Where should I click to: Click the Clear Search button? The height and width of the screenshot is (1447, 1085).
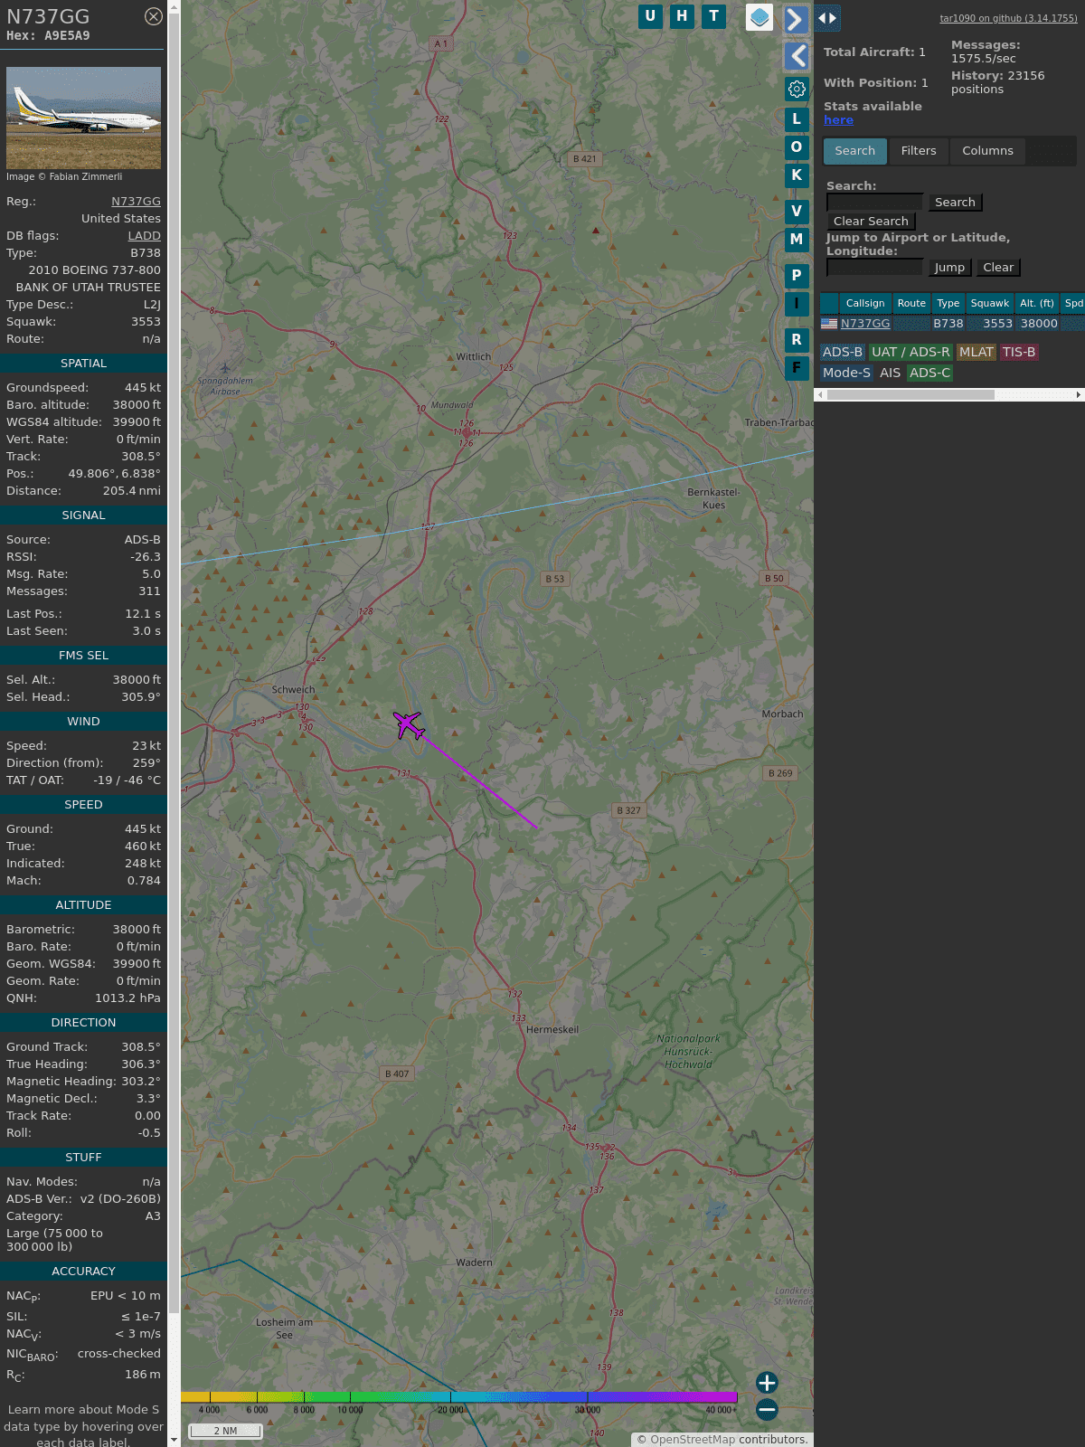[x=871, y=222]
